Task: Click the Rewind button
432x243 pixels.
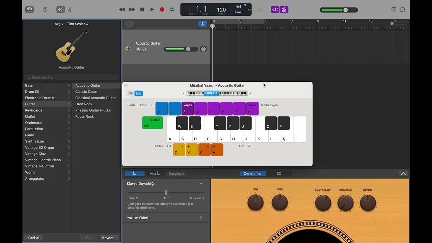Action: coord(122,9)
